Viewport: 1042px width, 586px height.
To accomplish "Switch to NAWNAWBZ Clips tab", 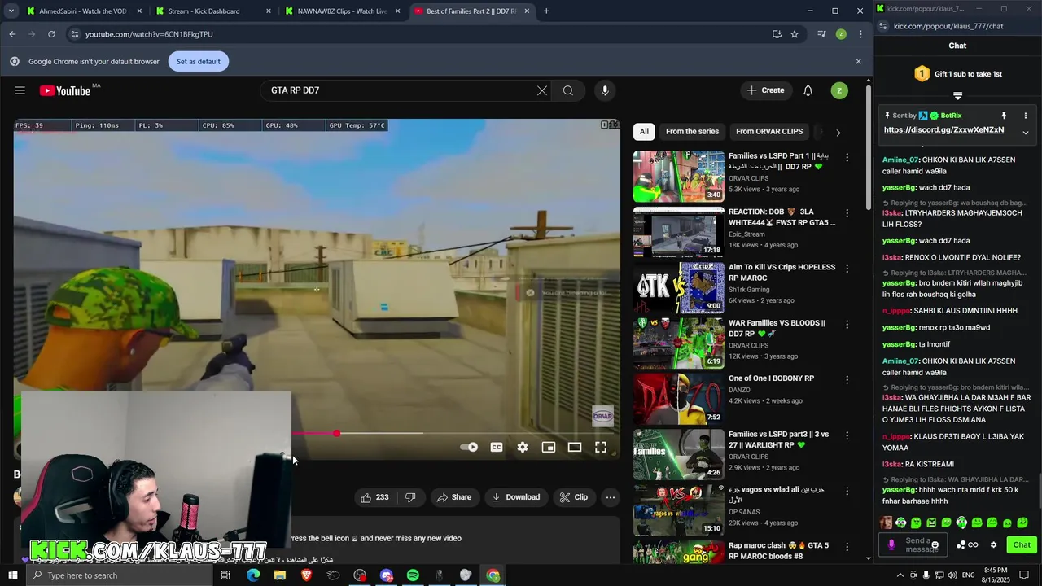I will (342, 11).
